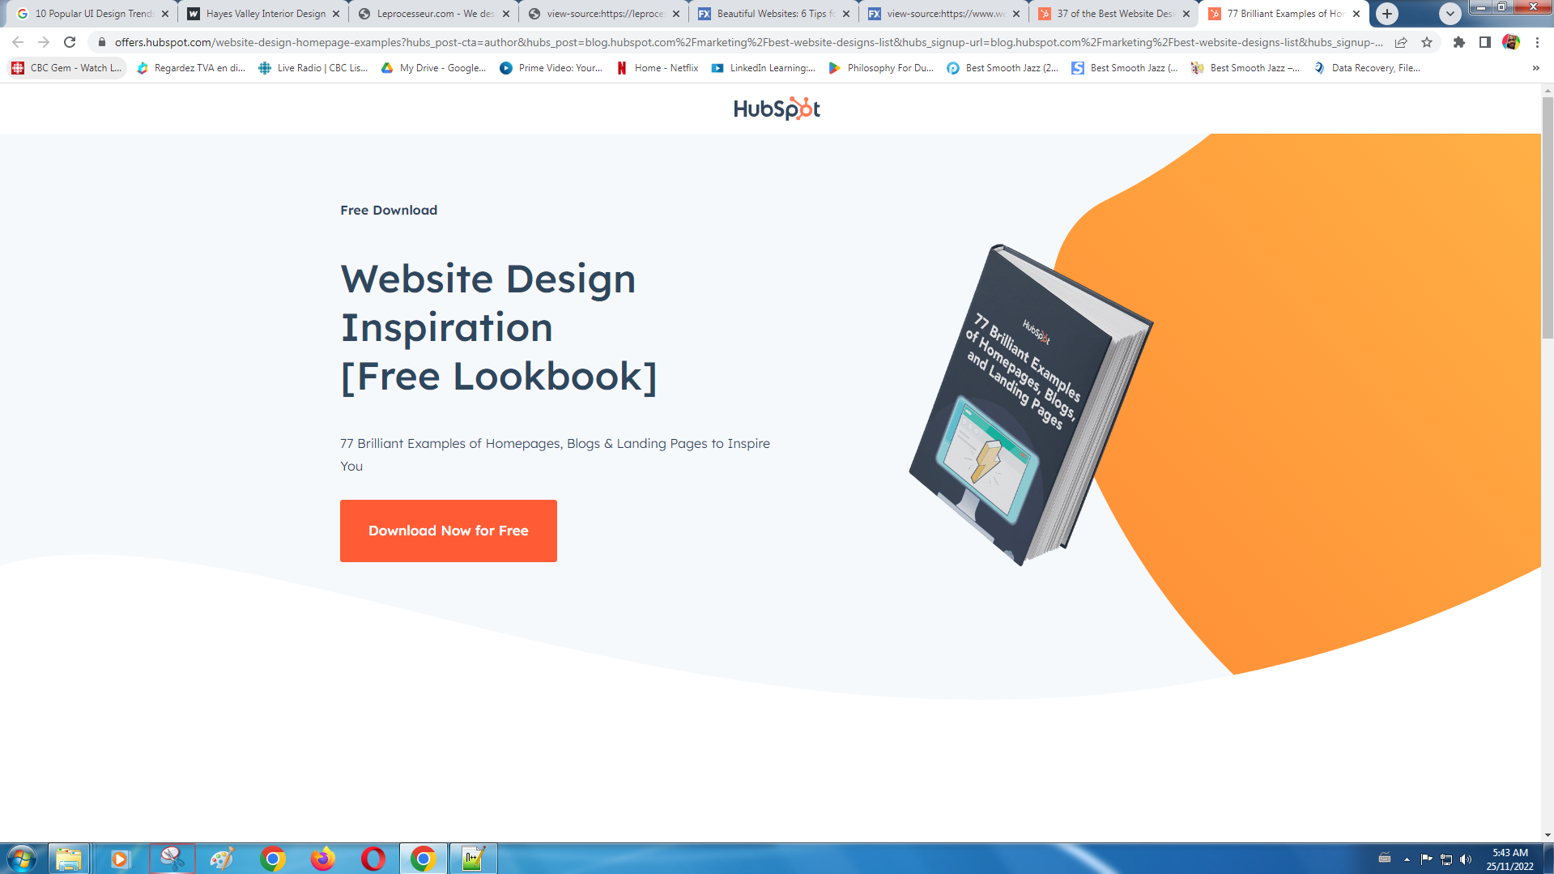Show hidden system tray icons arrow

click(x=1407, y=859)
